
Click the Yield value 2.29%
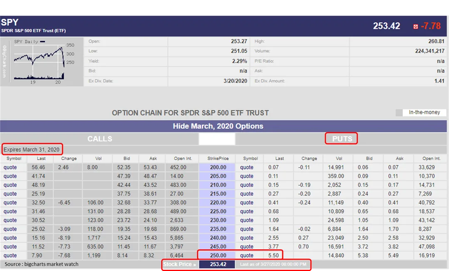click(239, 61)
